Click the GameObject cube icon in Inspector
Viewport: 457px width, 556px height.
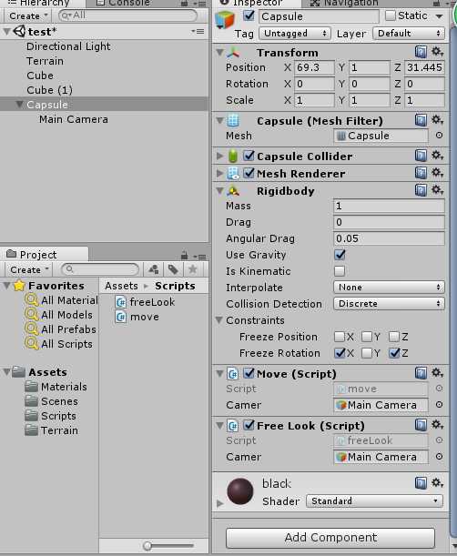225,19
